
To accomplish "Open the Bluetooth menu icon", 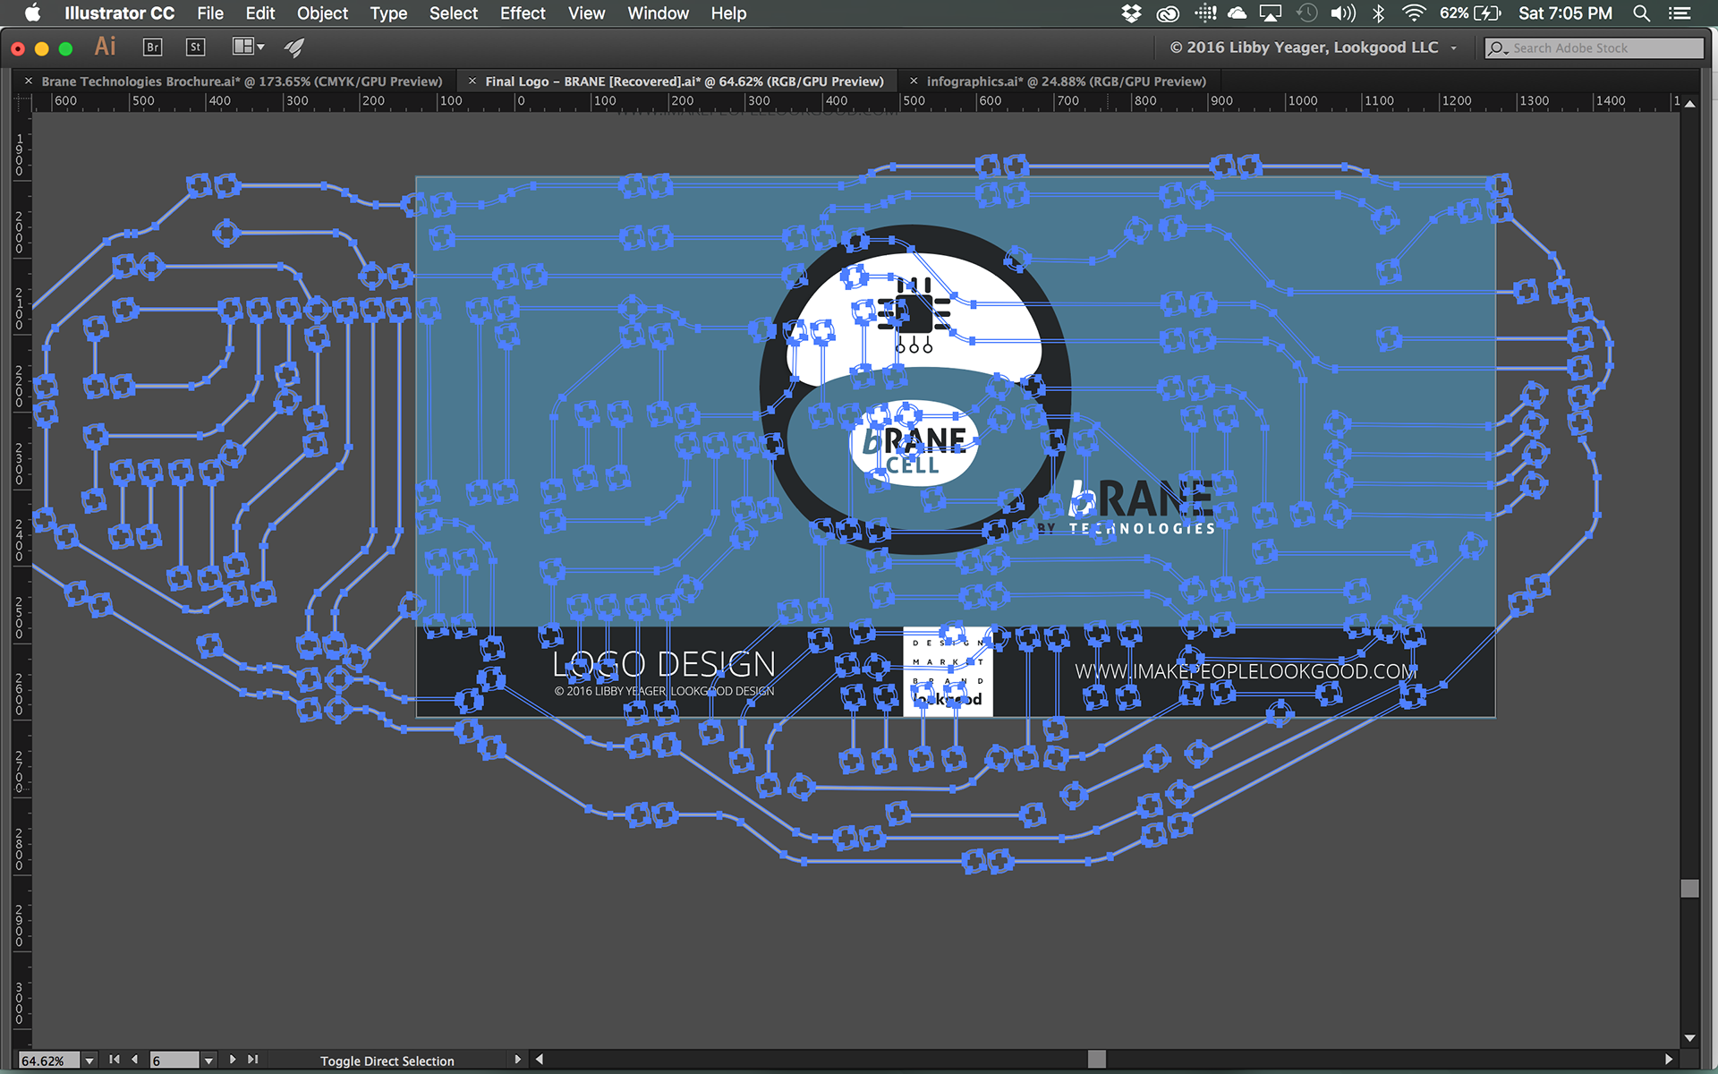I will (x=1378, y=13).
